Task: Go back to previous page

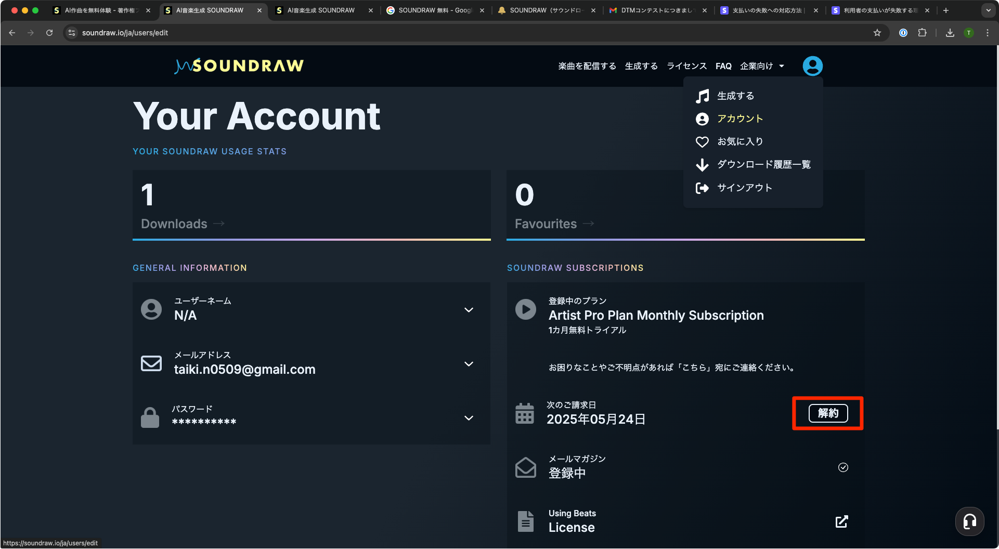Action: pos(12,33)
